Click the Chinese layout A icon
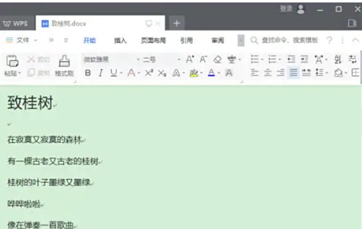The width and height of the screenshot is (362, 229). (x=319, y=59)
